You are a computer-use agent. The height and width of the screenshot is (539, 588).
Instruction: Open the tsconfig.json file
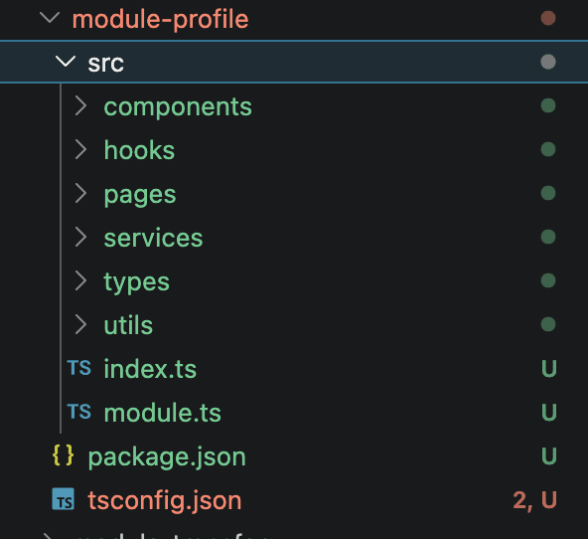click(165, 501)
